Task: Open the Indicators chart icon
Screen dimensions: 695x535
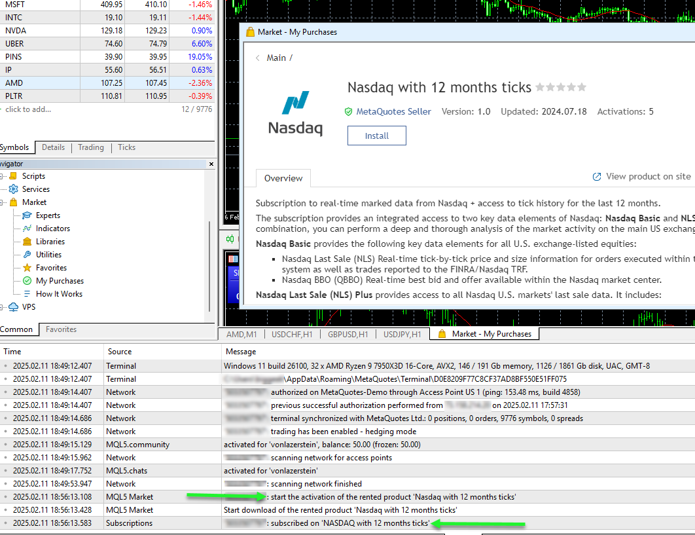Action: (x=27, y=229)
